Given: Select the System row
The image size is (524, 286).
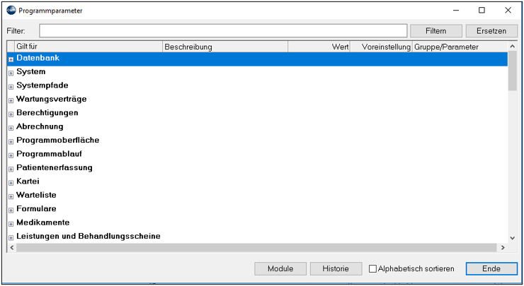Looking at the screenshot, I should [257, 72].
